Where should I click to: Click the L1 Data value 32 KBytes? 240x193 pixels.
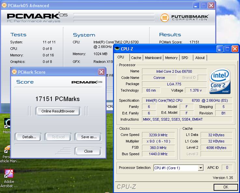point(216,135)
